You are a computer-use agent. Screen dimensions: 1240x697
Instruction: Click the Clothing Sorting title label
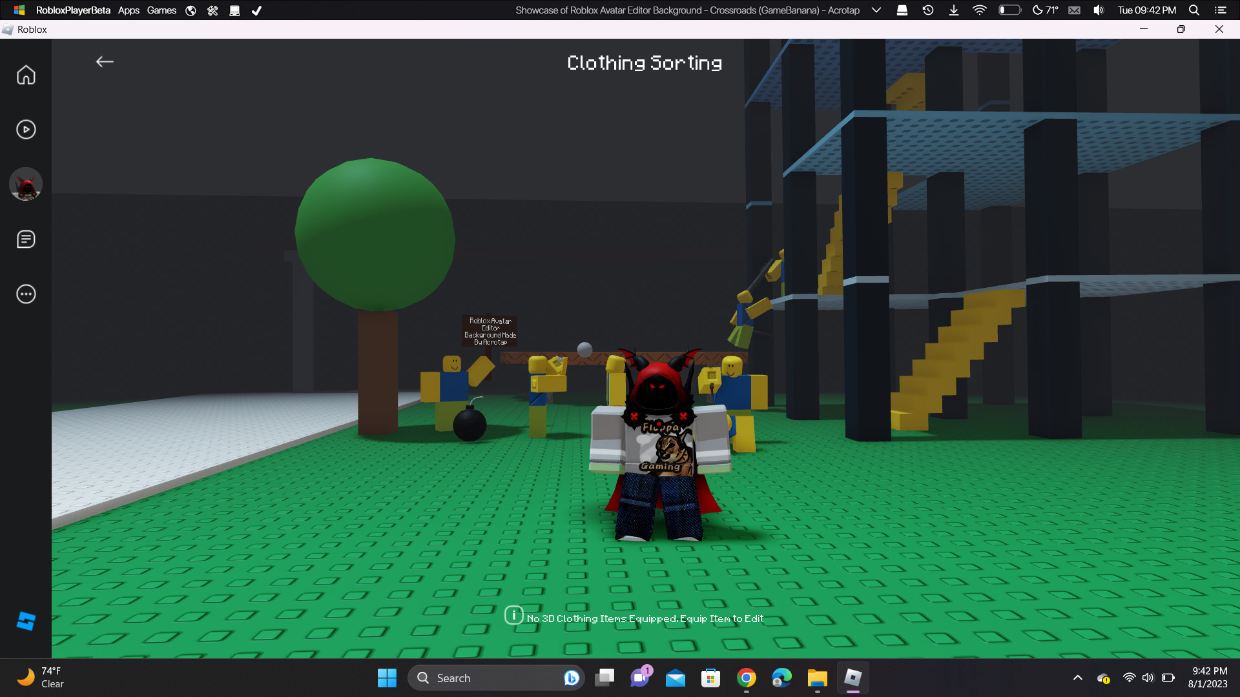645,62
